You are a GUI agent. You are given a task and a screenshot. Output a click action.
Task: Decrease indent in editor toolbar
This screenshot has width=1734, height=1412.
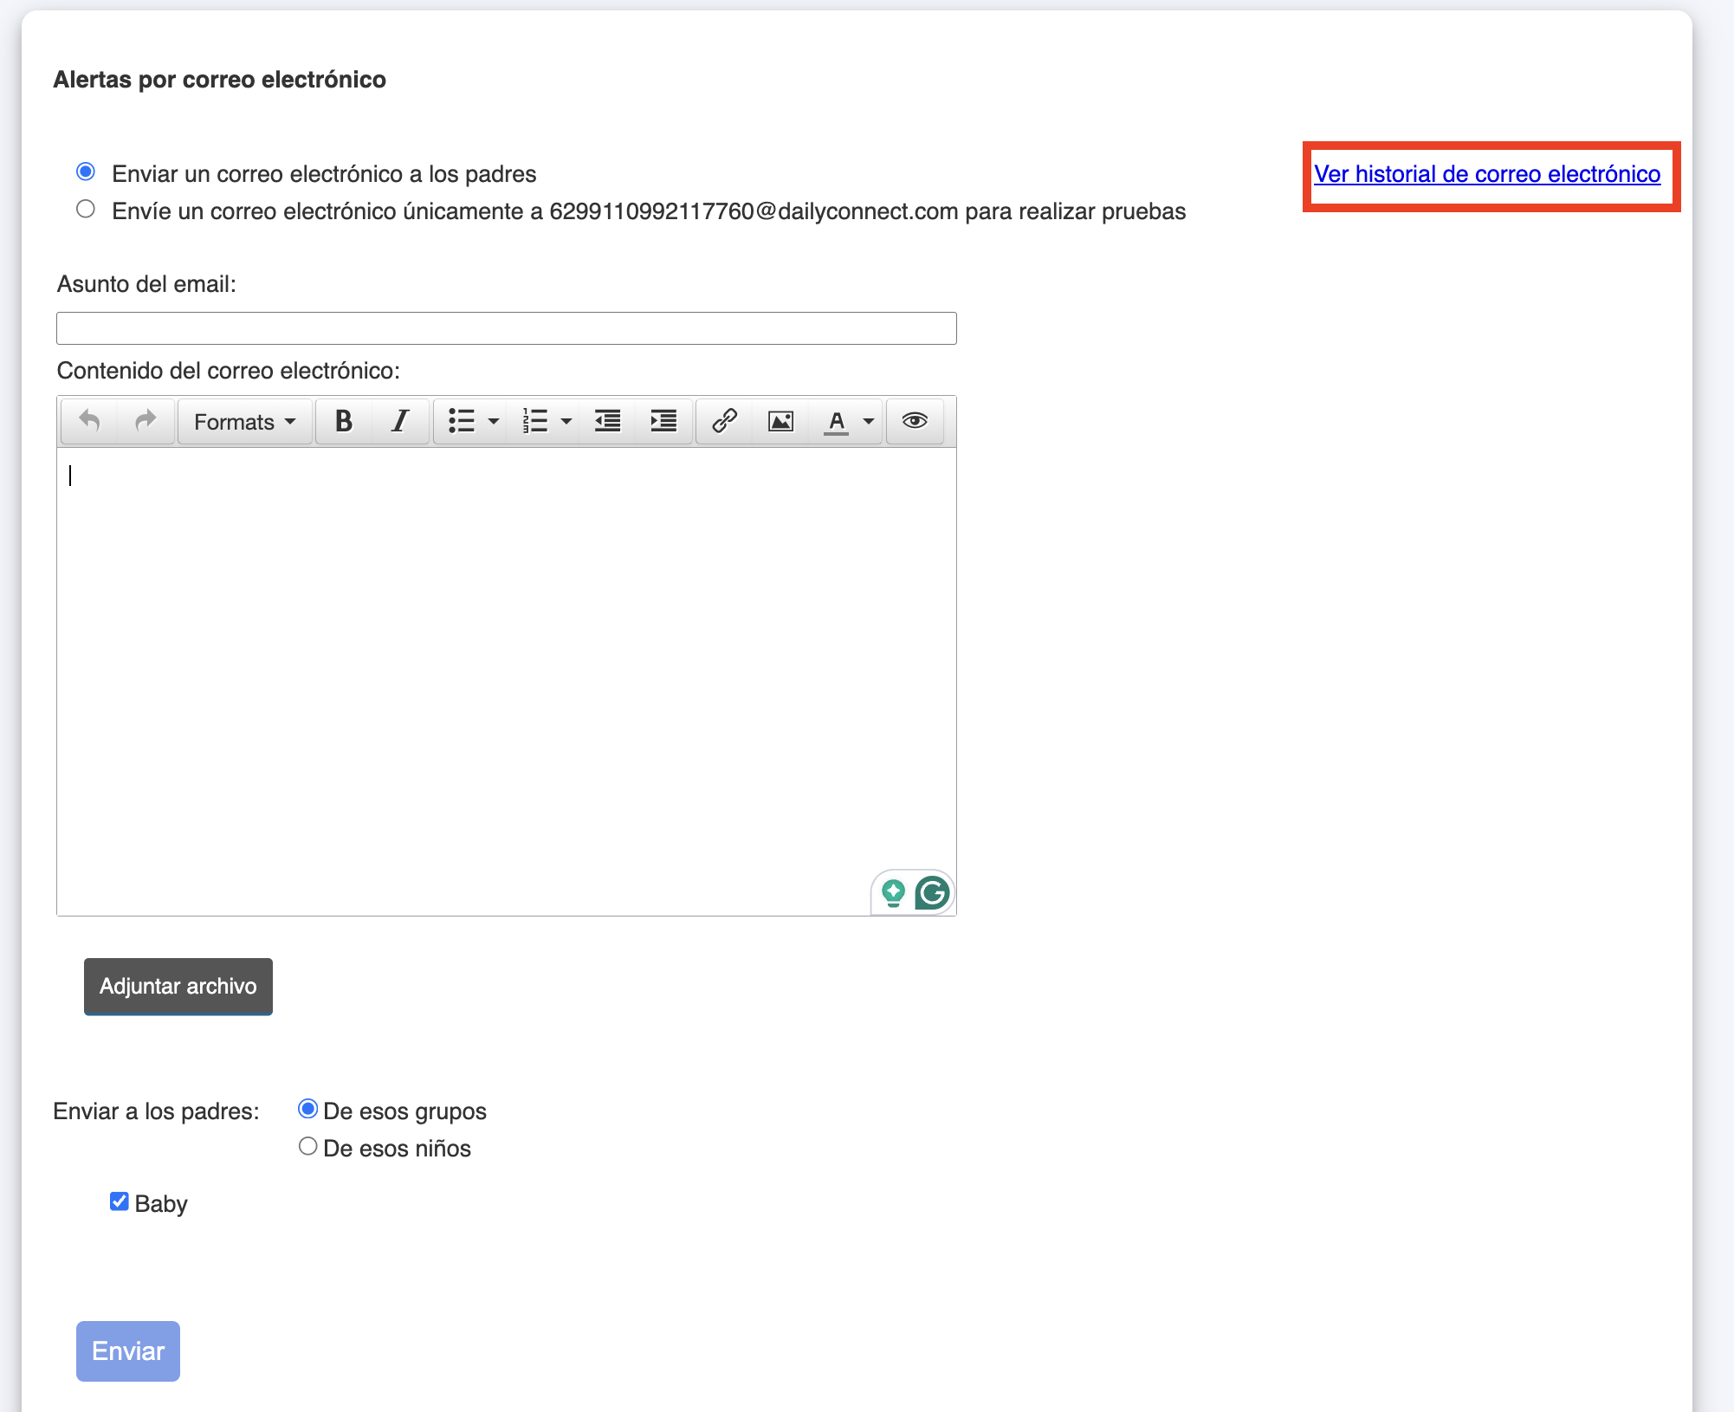click(607, 421)
